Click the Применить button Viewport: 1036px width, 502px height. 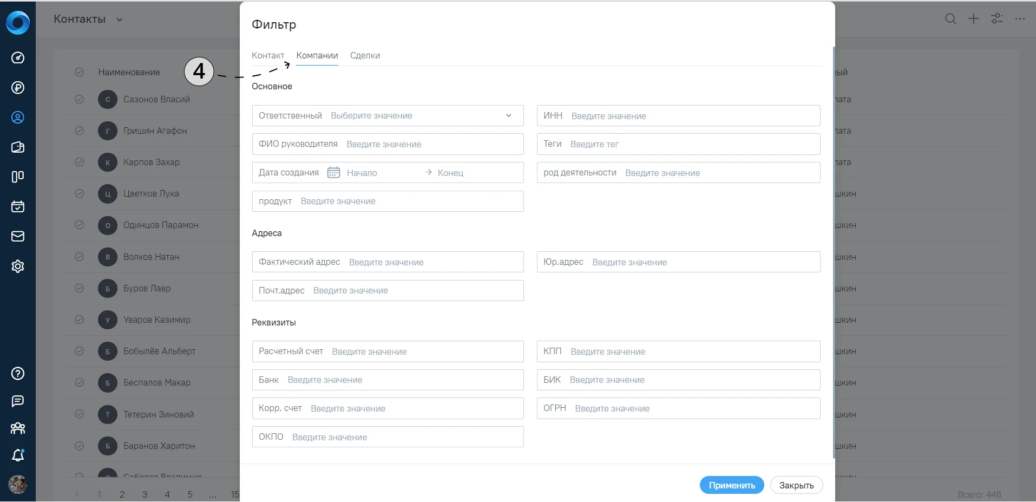[732, 485]
